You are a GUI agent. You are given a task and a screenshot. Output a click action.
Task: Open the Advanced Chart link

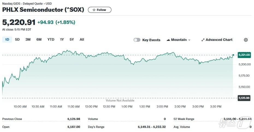pos(219,40)
